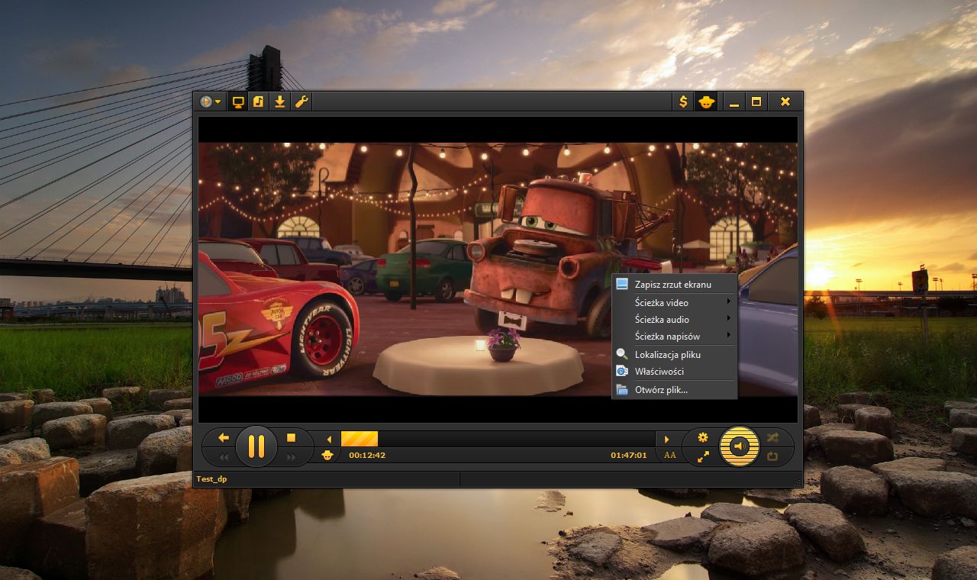Click the dollar sign icon

tap(683, 101)
